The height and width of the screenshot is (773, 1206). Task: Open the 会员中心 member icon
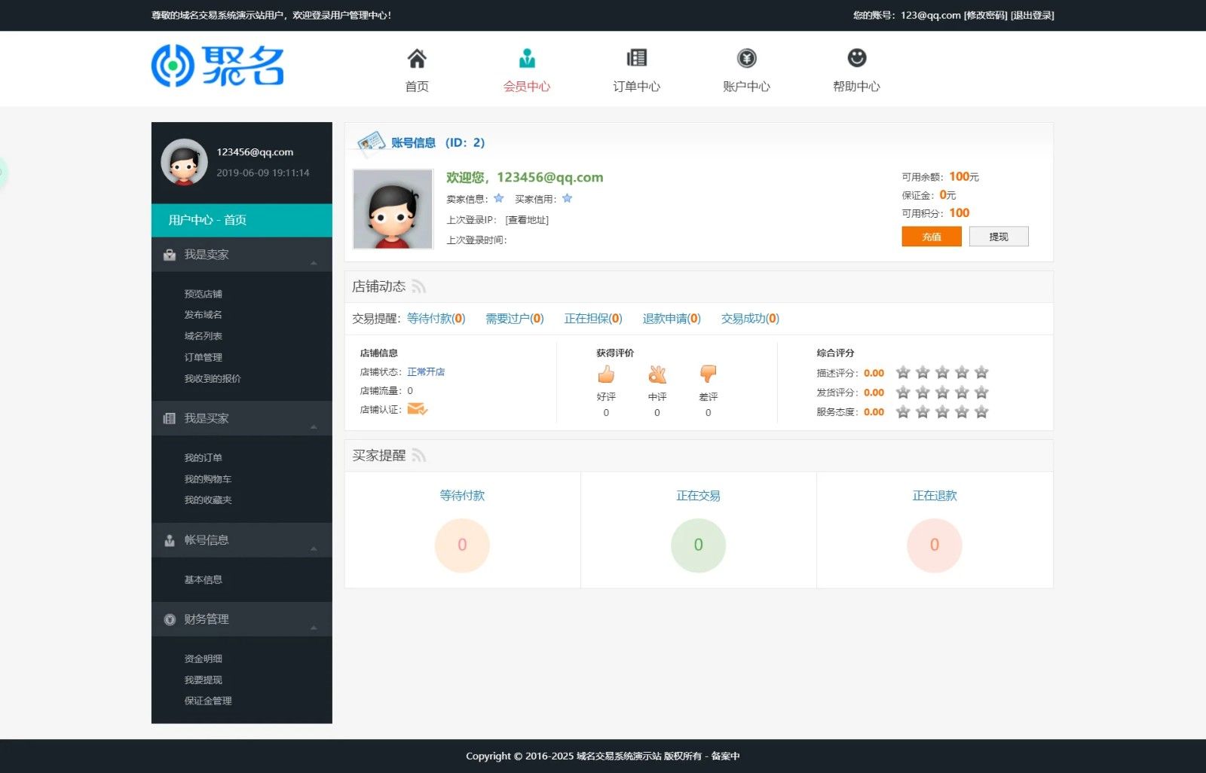pos(527,59)
